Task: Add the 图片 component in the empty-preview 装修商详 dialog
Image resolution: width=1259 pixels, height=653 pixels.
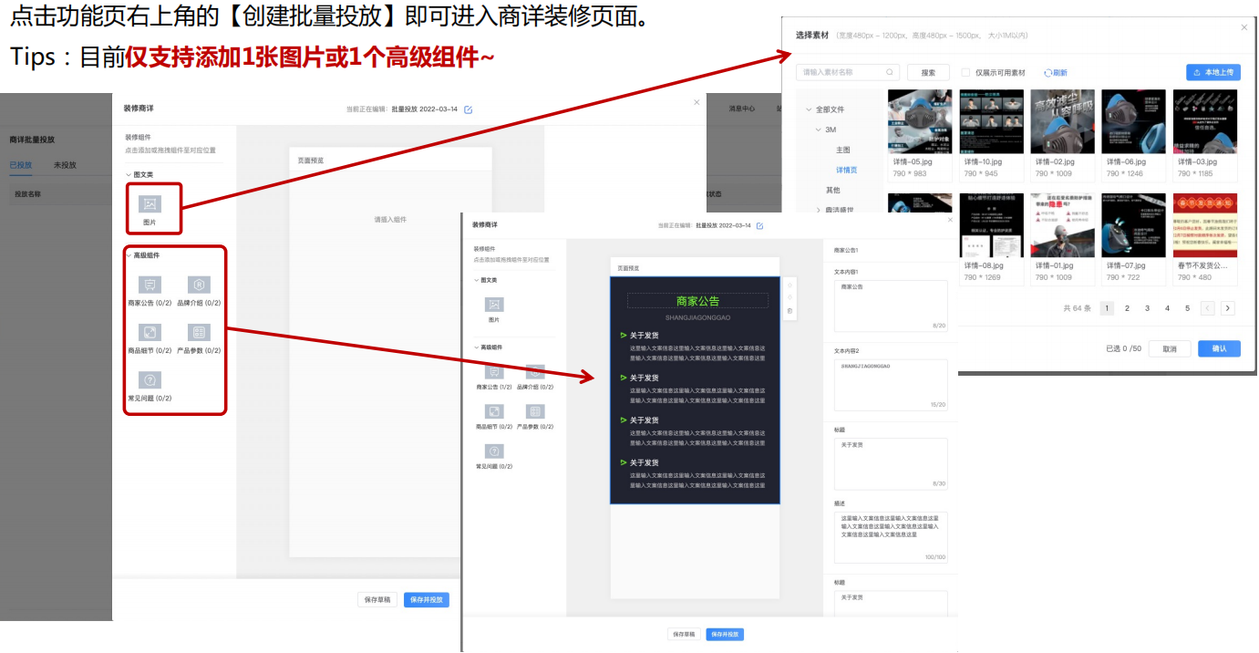Action: click(150, 204)
